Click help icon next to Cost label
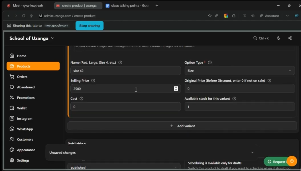301x171 pixels. coord(82,99)
